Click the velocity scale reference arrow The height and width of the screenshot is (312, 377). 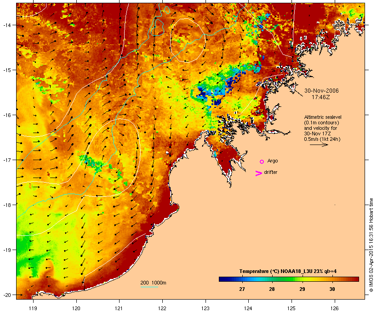tap(319, 145)
